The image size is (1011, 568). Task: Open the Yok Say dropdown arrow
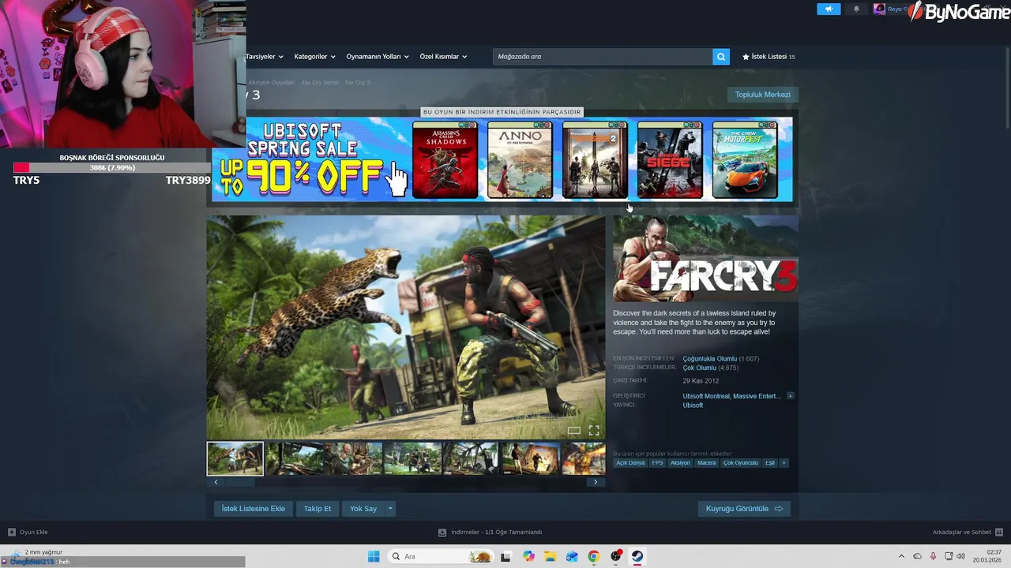(x=390, y=509)
